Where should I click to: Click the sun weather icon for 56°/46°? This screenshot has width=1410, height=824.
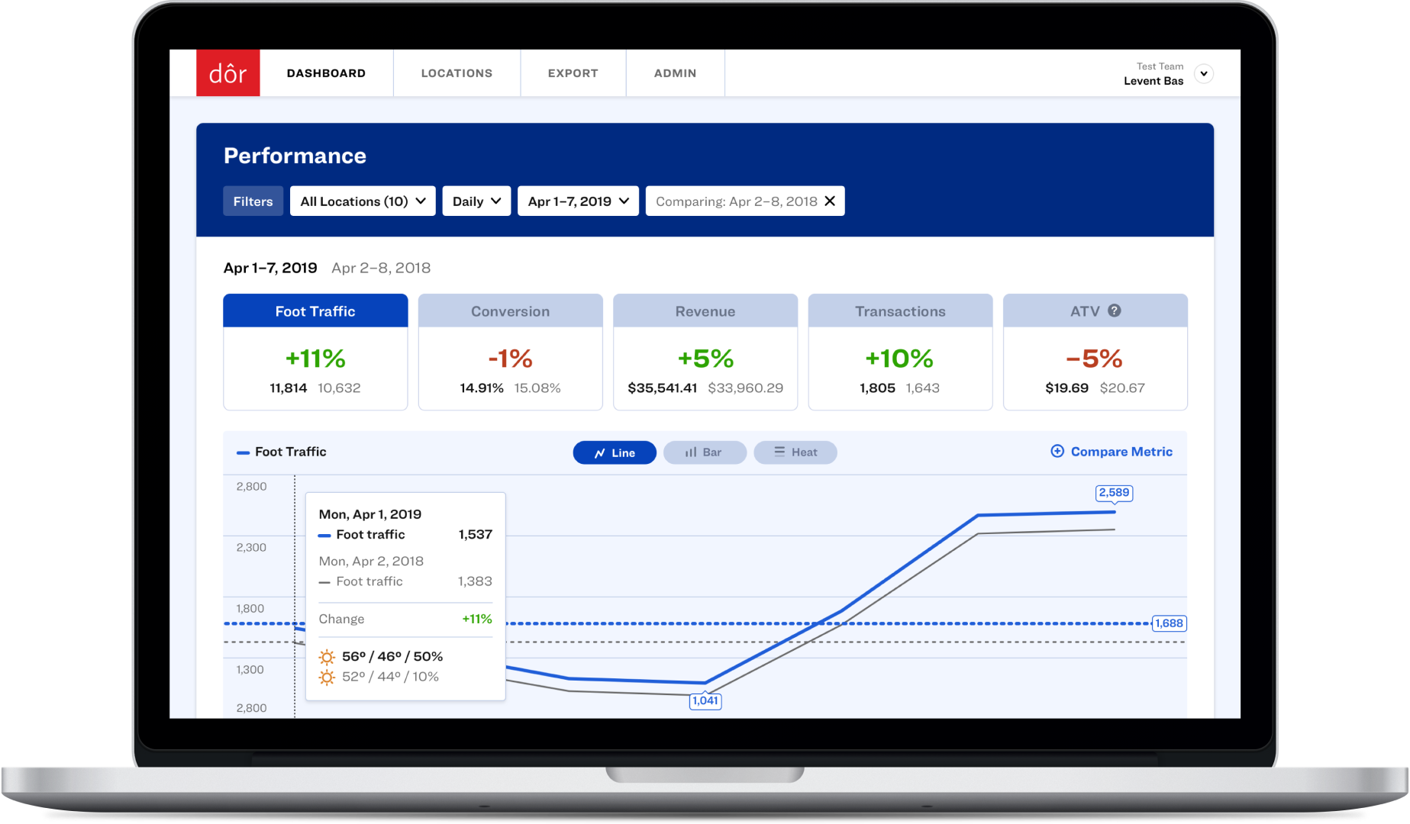coord(327,657)
